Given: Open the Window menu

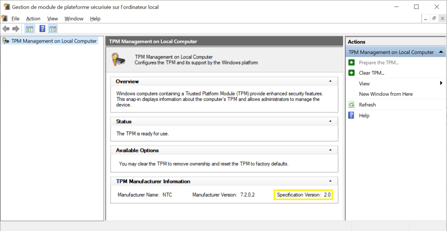Looking at the screenshot, I should [74, 19].
